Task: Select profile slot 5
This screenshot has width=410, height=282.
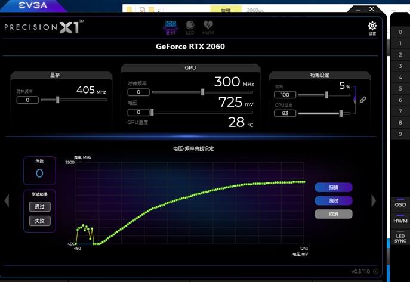Action: [x=400, y=88]
